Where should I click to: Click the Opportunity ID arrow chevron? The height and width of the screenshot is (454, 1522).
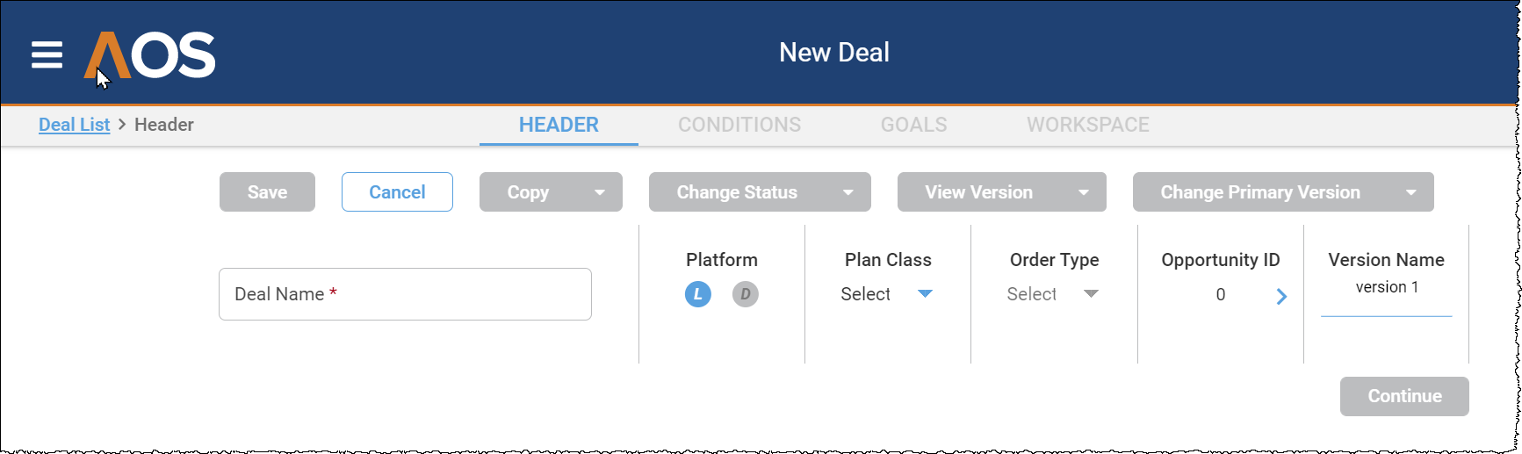point(1281,297)
